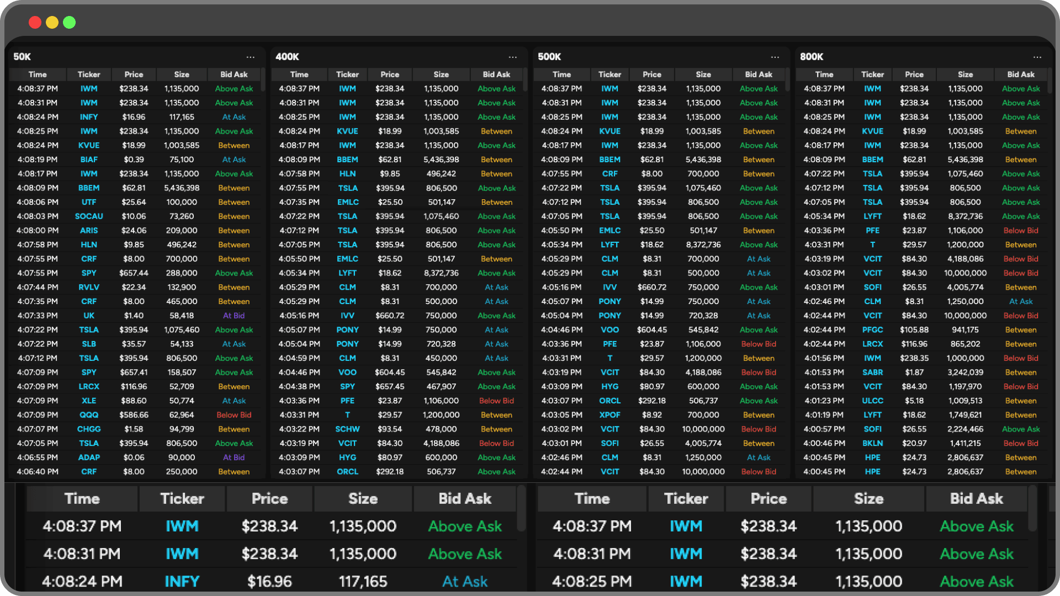Select SOCAU ticker in 50K panel

point(89,216)
